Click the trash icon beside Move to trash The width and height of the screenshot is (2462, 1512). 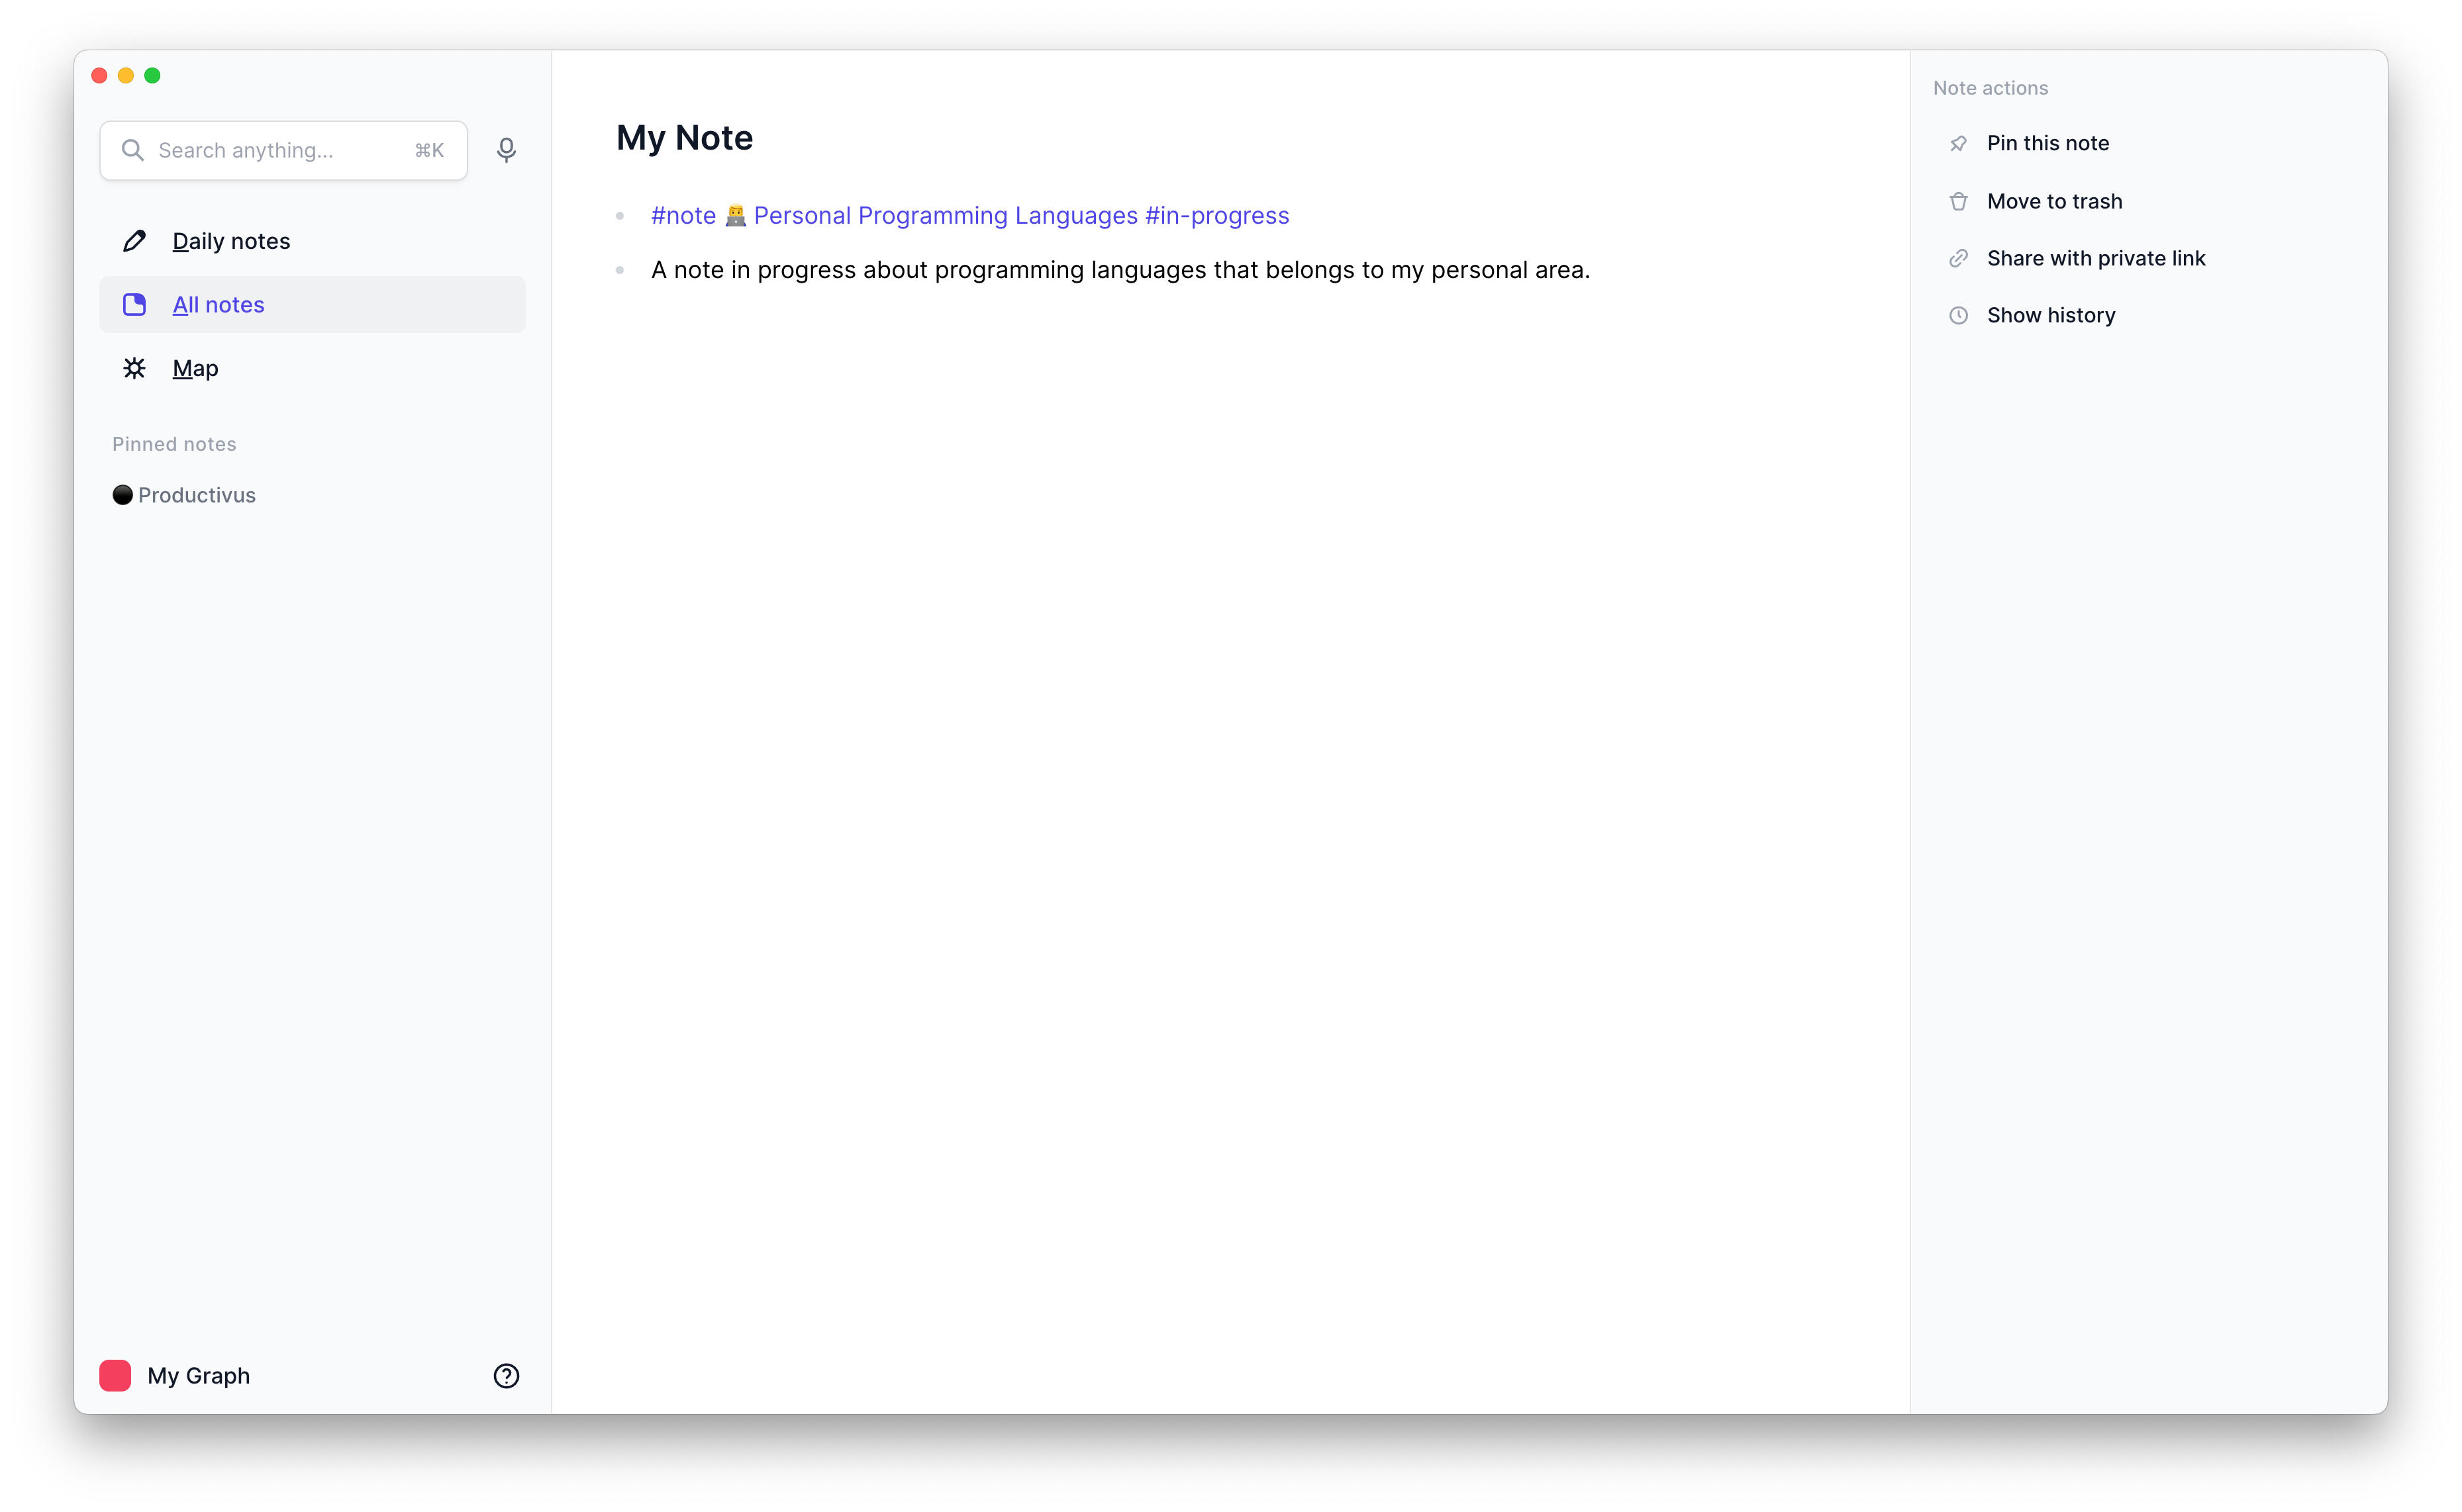(1959, 201)
